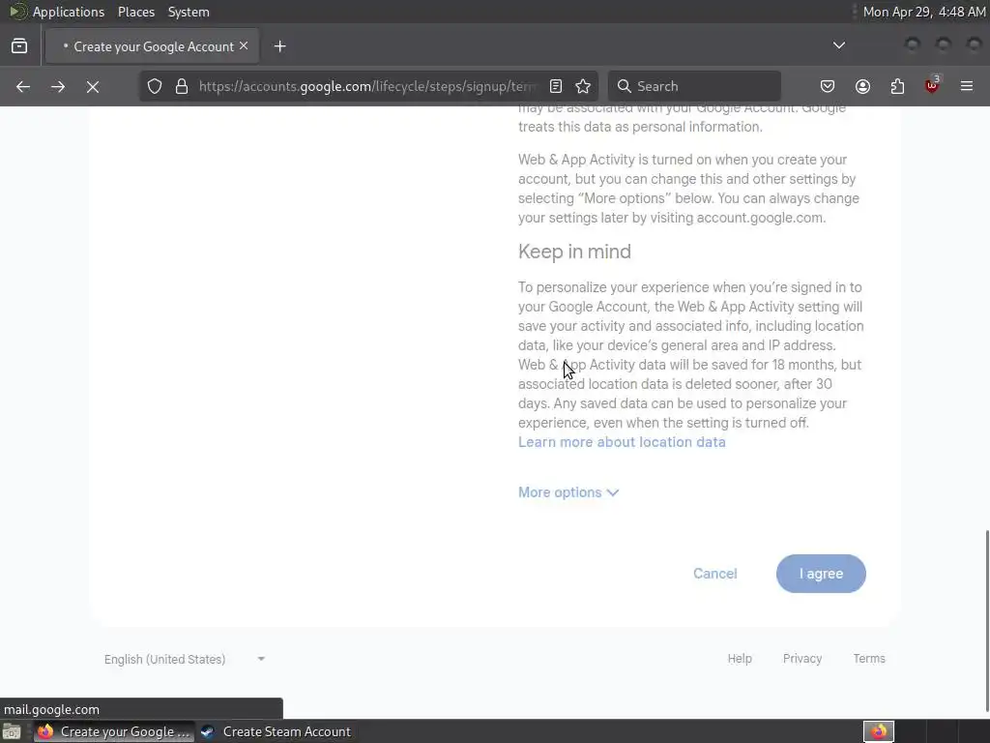Open Firefox View tab icon
The height and width of the screenshot is (743, 990).
click(x=19, y=46)
